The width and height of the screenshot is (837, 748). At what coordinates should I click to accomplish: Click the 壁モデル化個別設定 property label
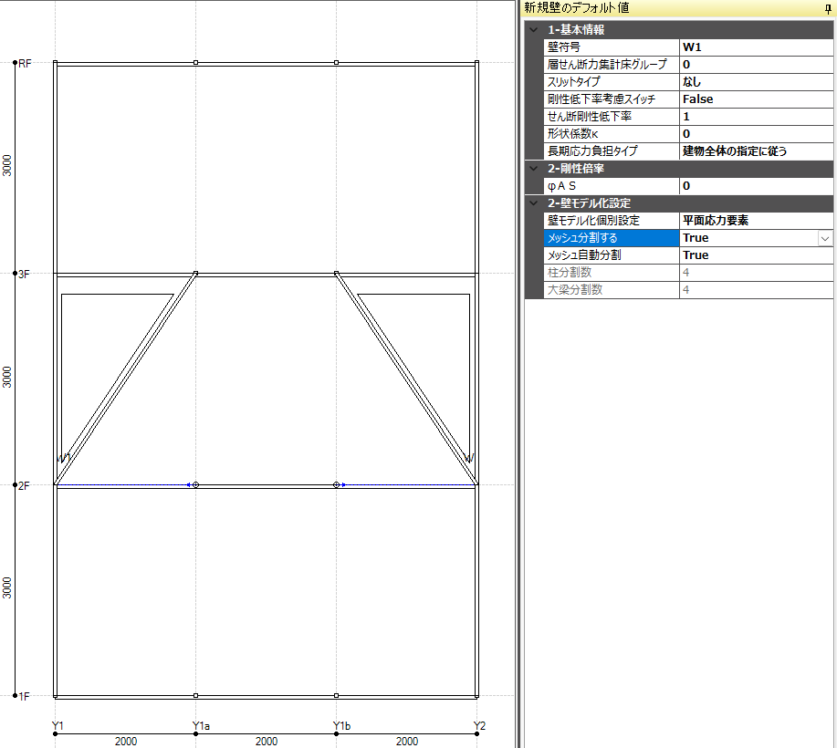612,221
